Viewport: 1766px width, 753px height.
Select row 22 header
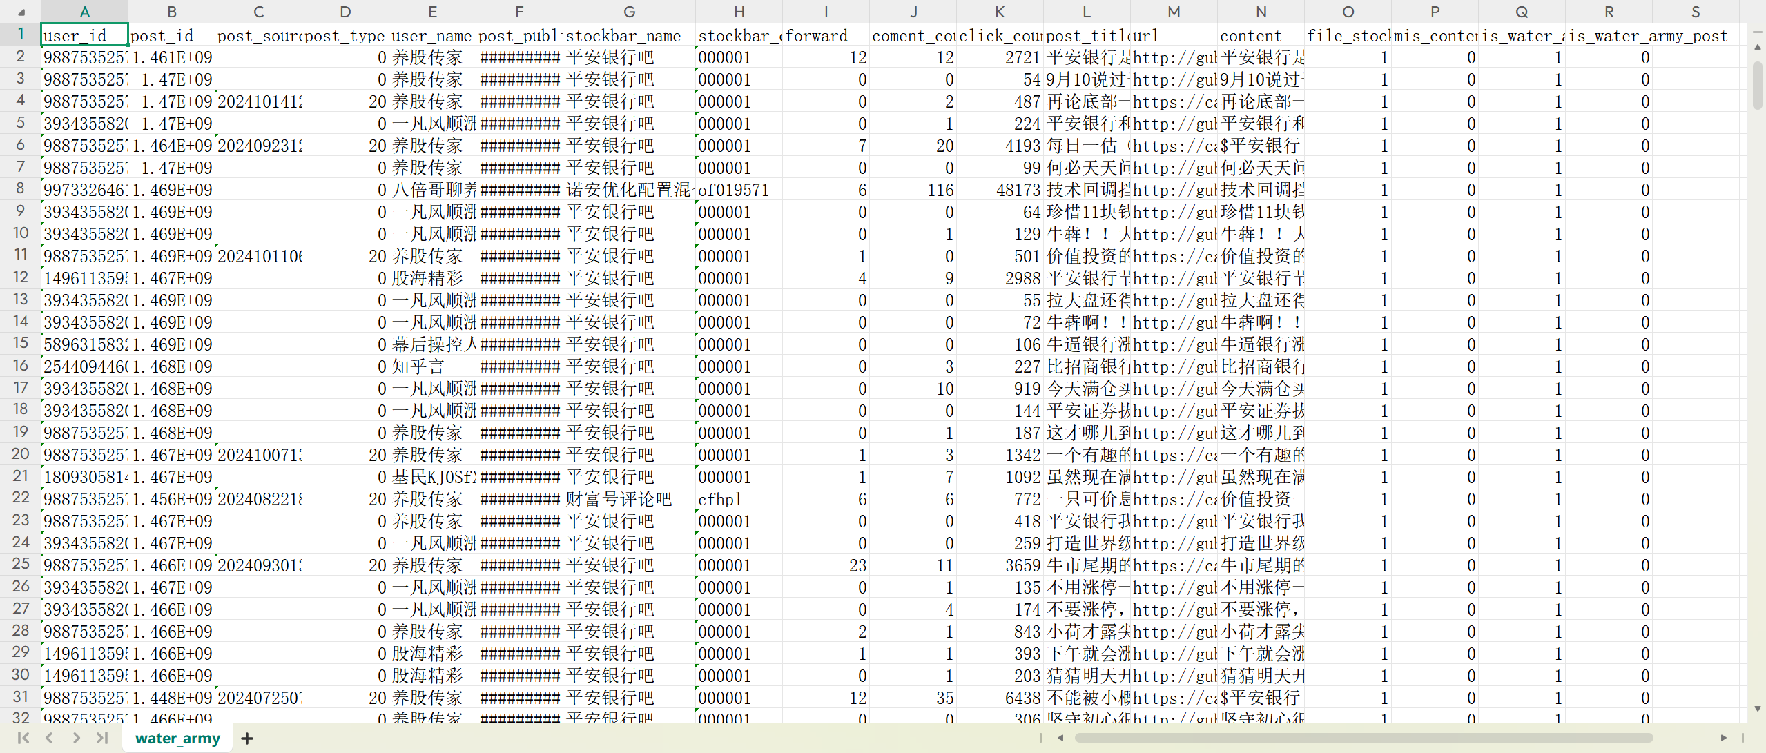tap(20, 498)
